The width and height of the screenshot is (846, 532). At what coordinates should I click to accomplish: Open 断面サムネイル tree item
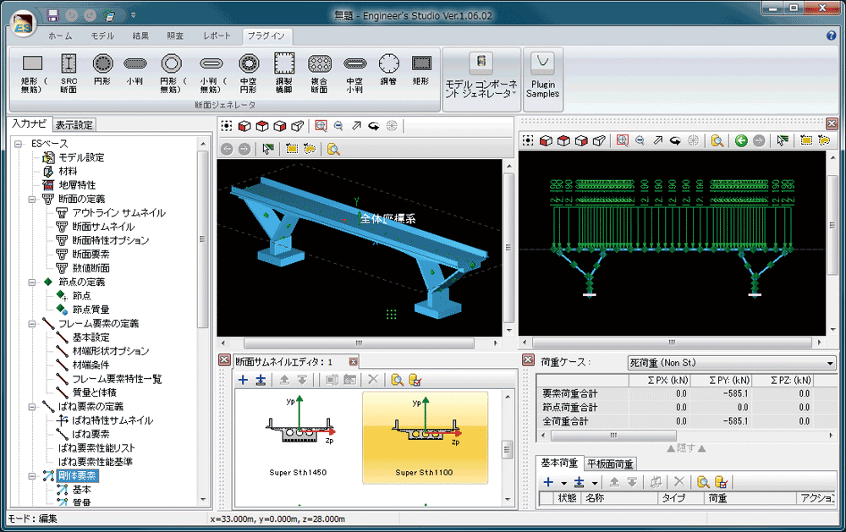[103, 227]
